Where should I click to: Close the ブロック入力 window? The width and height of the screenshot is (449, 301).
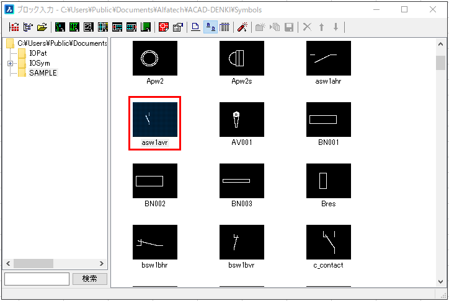[433, 10]
